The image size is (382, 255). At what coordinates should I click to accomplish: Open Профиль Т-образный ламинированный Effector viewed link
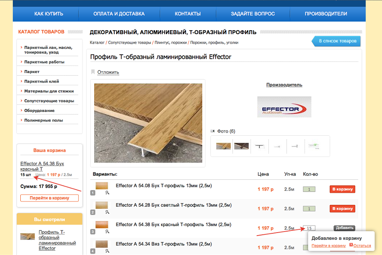(57, 240)
